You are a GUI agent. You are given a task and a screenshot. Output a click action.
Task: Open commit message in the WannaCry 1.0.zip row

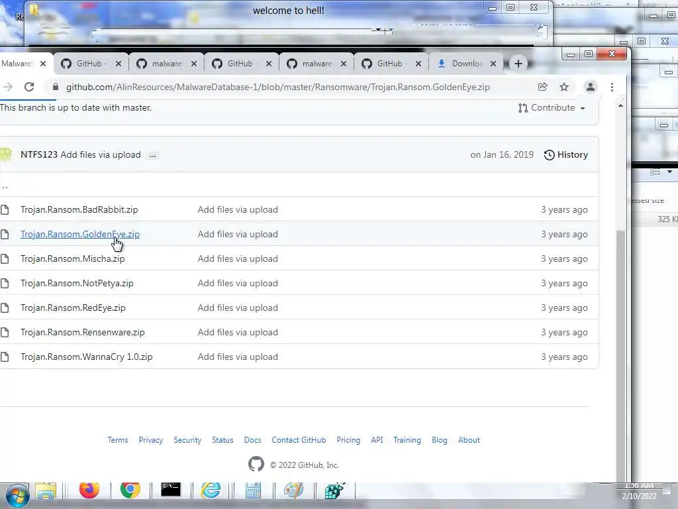[x=238, y=357]
